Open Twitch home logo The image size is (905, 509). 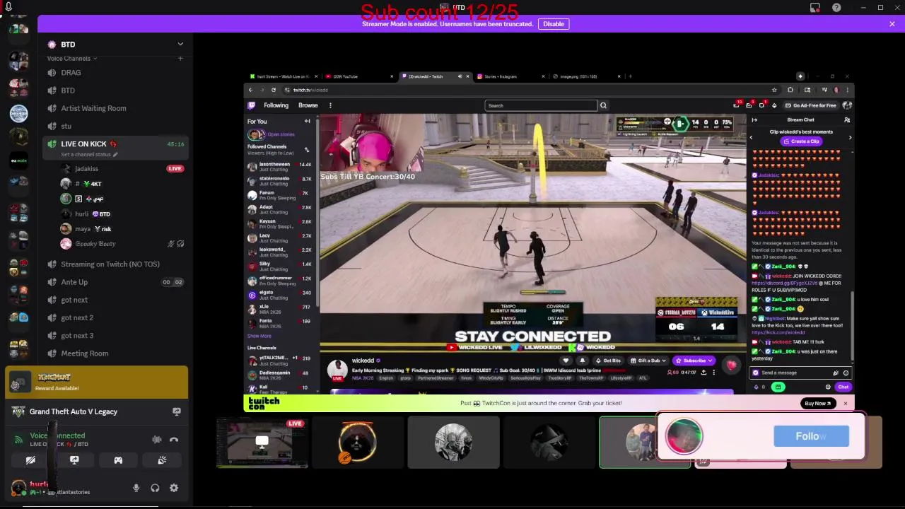tap(251, 105)
